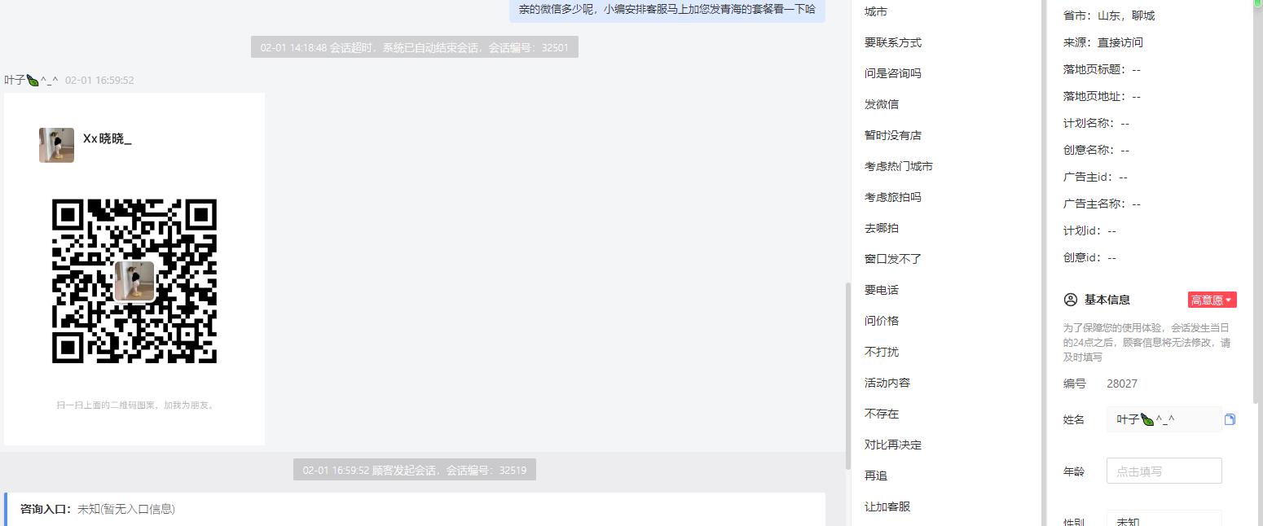Select quick reply 发微信
This screenshot has width=1263, height=526.
coord(882,104)
